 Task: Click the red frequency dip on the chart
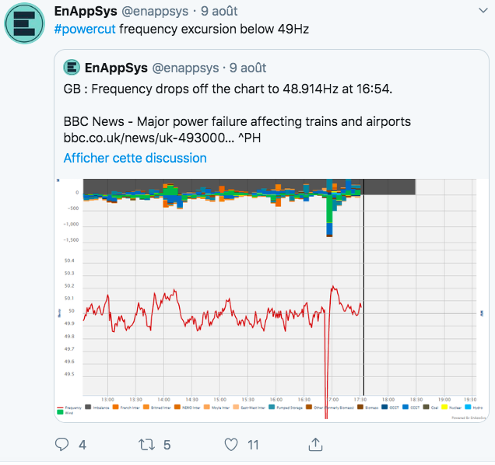click(326, 363)
